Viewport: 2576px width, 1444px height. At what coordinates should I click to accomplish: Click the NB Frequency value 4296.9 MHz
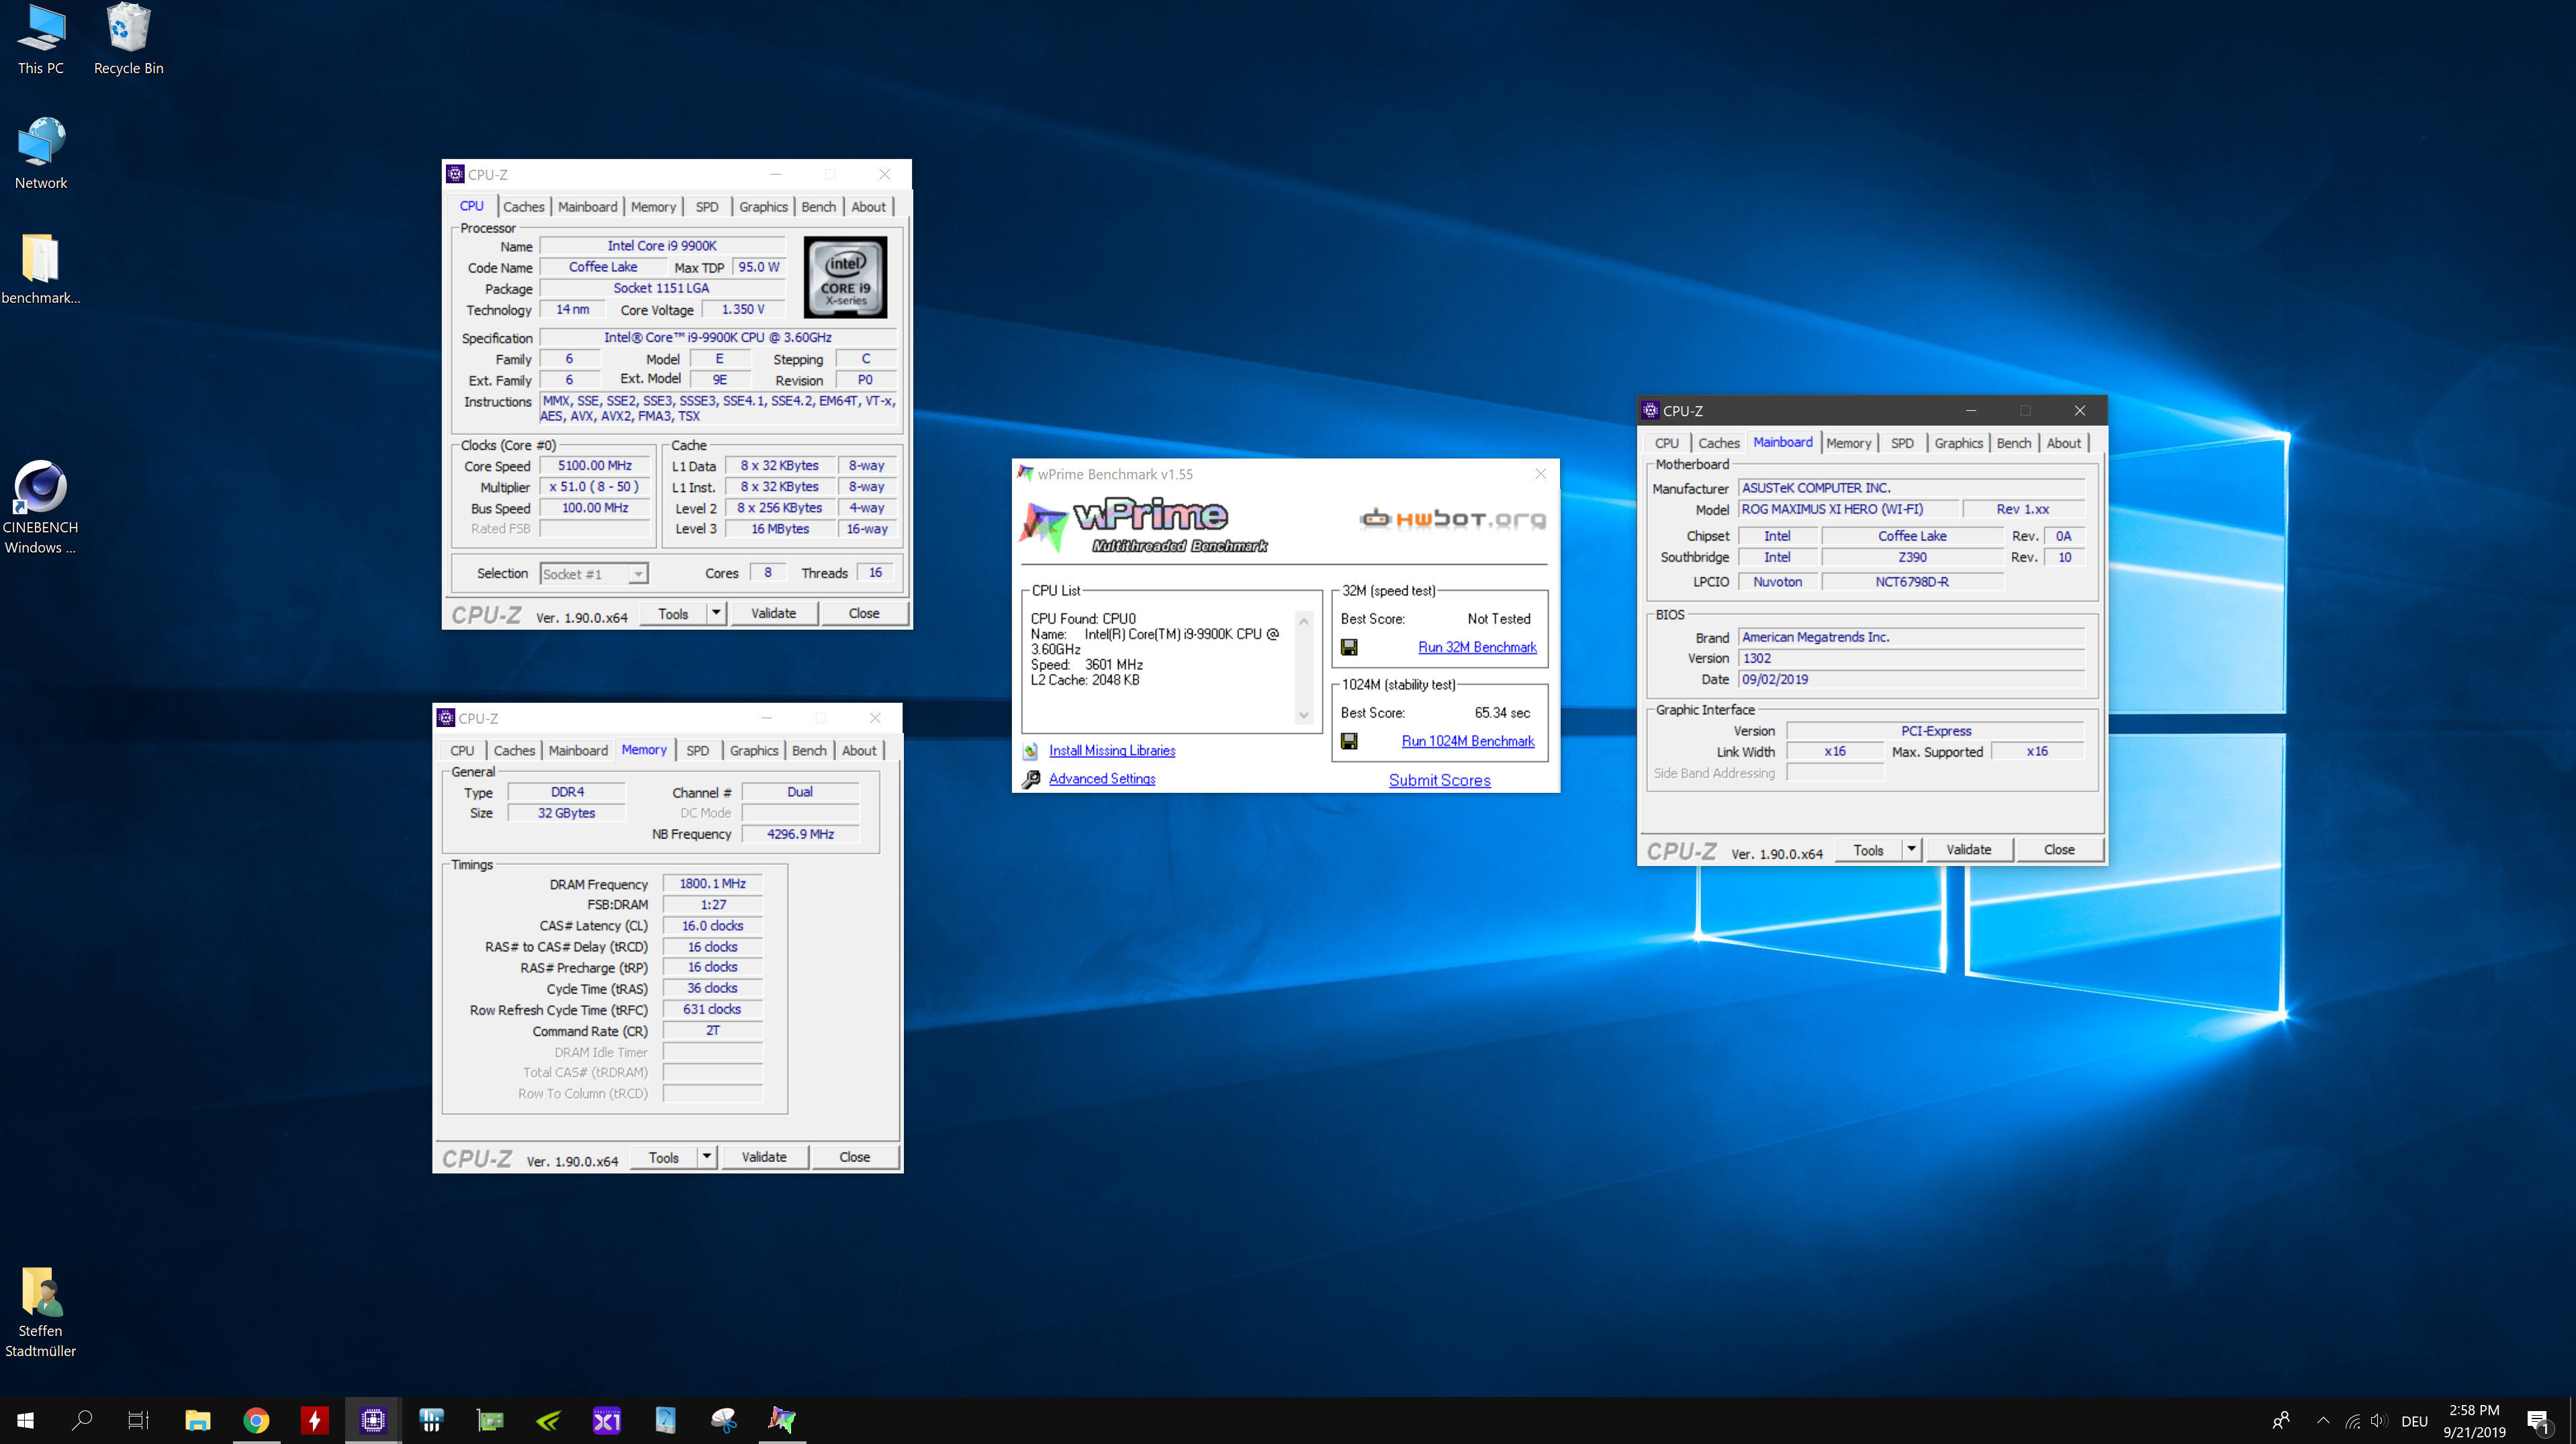[800, 834]
